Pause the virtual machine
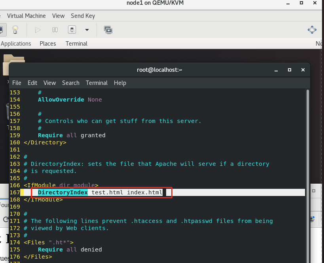This screenshot has width=324, height=263. click(x=55, y=30)
